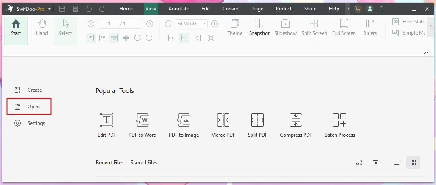This screenshot has width=436, height=185.
Task: Toggle the Rulers
Action: click(370, 28)
